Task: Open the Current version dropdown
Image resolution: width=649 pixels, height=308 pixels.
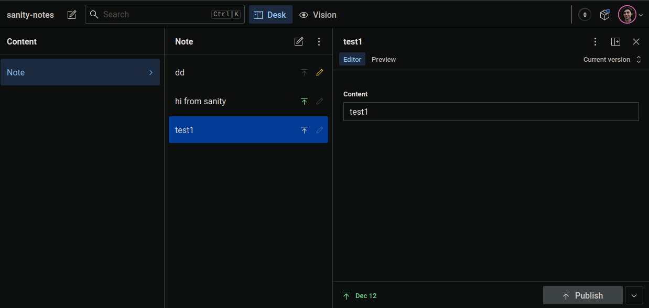Action: pyautogui.click(x=612, y=59)
